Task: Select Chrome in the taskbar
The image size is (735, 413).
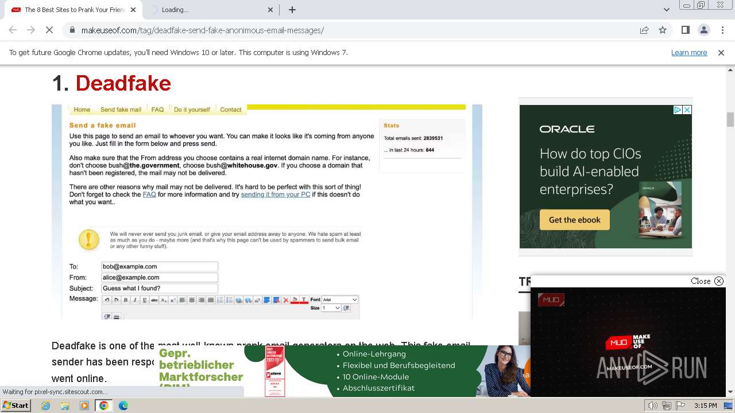Action: (104, 406)
